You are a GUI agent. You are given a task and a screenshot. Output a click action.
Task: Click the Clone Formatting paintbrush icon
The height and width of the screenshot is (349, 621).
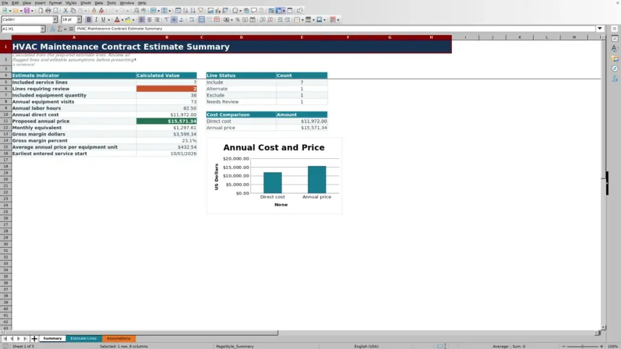(94, 10)
